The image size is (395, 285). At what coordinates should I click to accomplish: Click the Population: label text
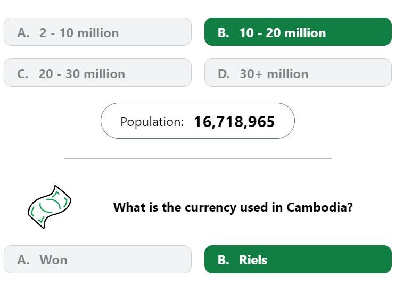152,122
